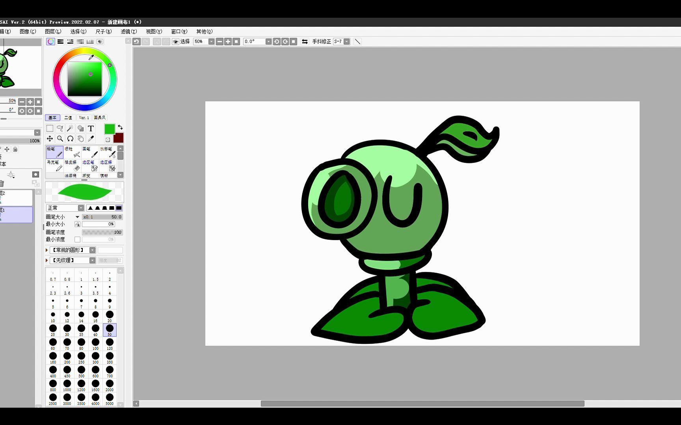The height and width of the screenshot is (425, 681).
Task: Open the 选择(S) menu
Action: coord(78,31)
